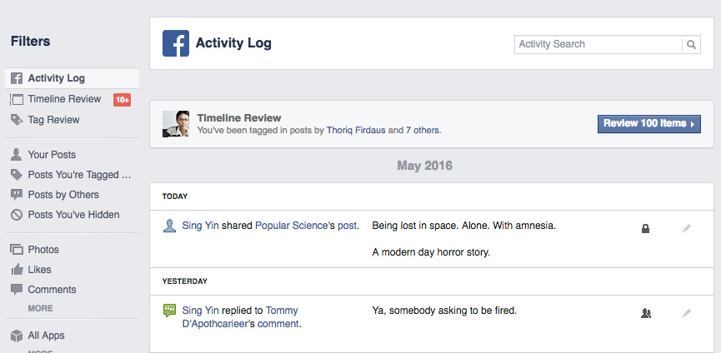Open Thoriq Firdaus profile link
The image size is (721, 353).
(356, 131)
